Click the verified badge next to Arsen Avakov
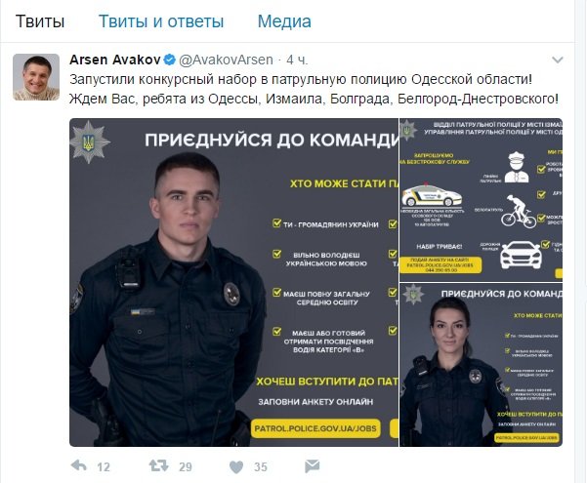Image resolution: width=587 pixels, height=483 pixels. tap(170, 60)
